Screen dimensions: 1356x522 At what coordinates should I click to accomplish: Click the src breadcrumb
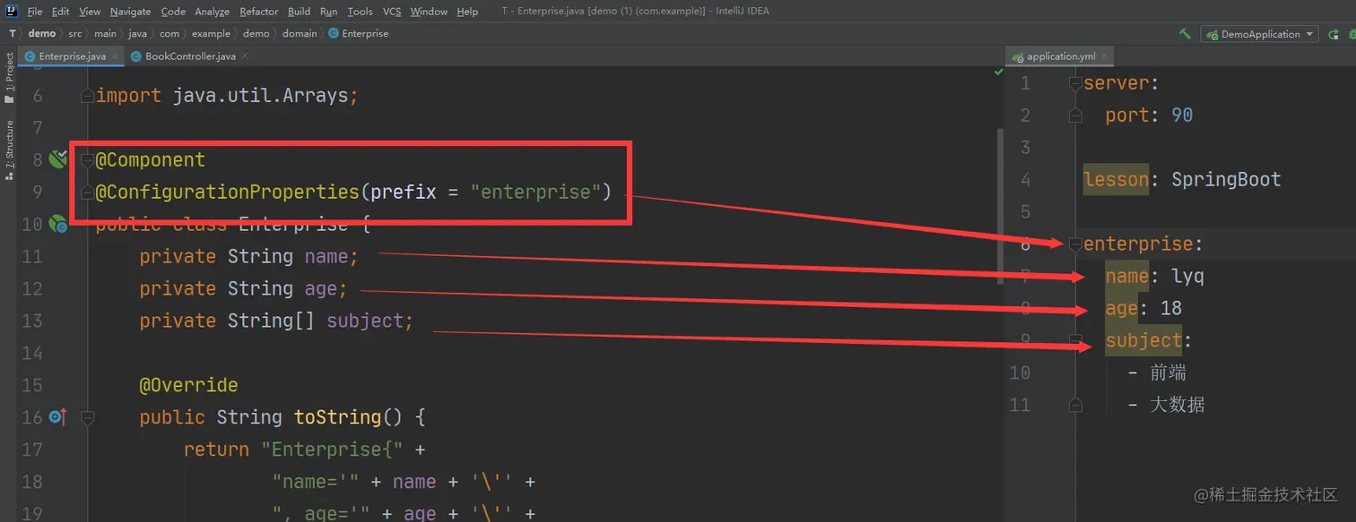click(75, 33)
